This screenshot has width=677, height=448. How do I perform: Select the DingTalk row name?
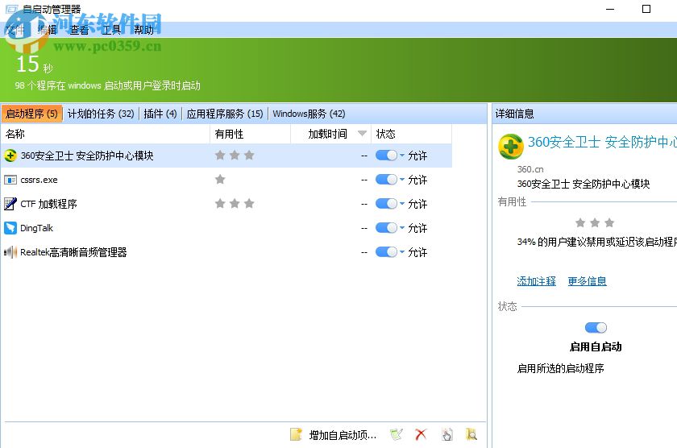(37, 228)
